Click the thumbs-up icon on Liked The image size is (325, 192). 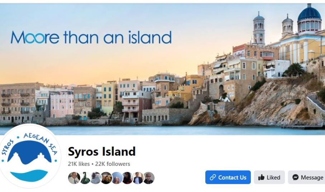261,177
